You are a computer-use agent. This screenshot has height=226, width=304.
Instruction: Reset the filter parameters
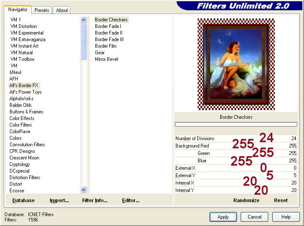click(x=281, y=201)
